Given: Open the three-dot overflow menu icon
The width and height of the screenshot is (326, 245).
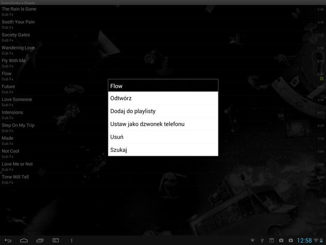Looking at the screenshot, I should tap(71, 241).
